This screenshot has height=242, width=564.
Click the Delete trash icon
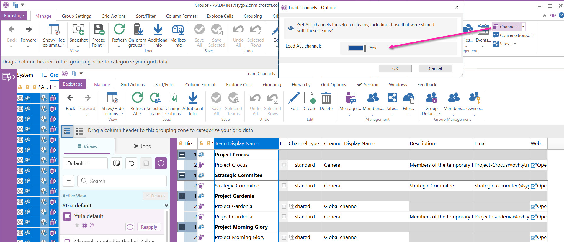(326, 98)
